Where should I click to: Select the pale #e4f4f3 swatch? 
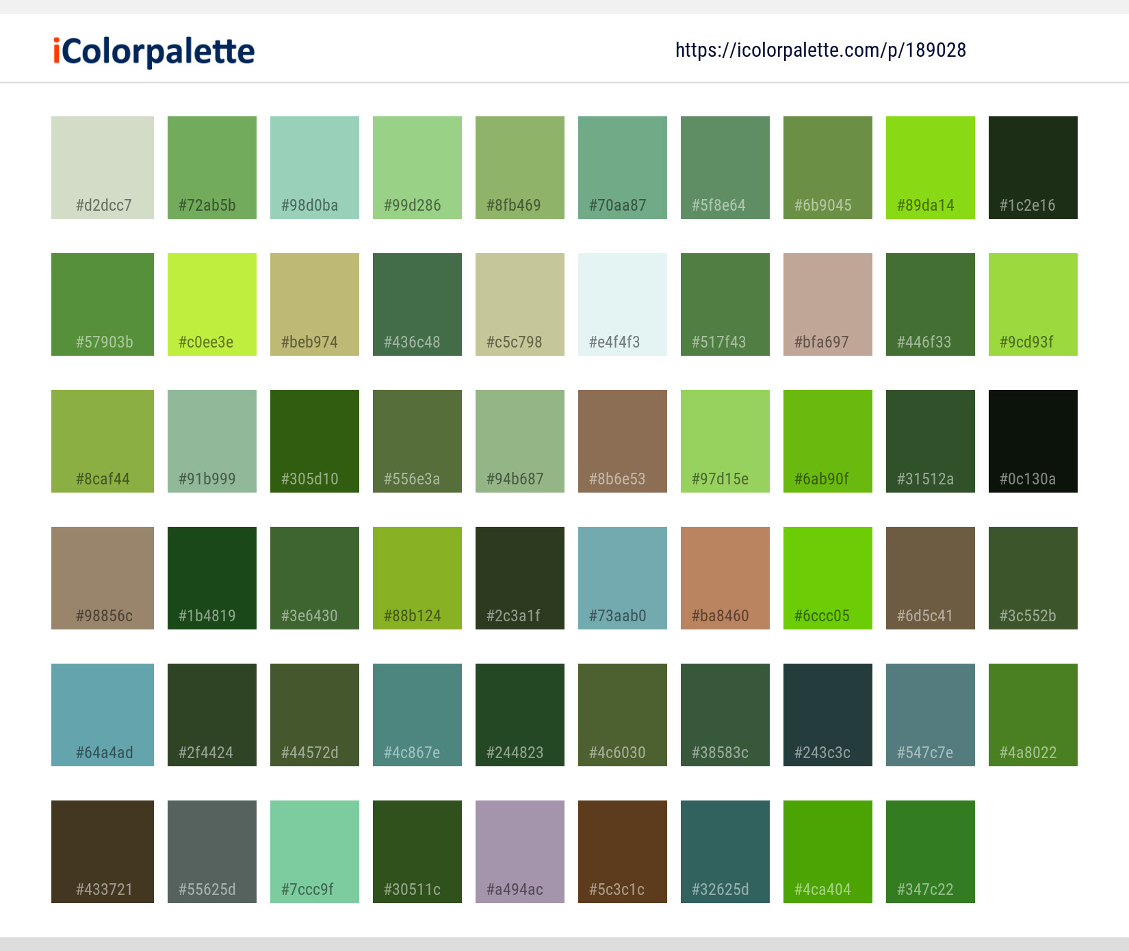click(x=623, y=304)
